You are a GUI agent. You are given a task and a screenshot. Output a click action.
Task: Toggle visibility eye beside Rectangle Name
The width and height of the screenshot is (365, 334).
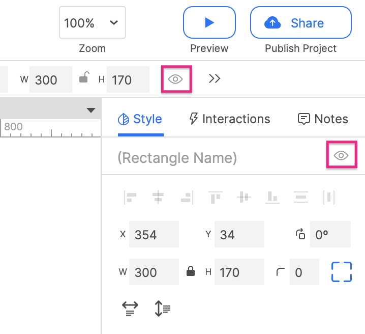(341, 155)
